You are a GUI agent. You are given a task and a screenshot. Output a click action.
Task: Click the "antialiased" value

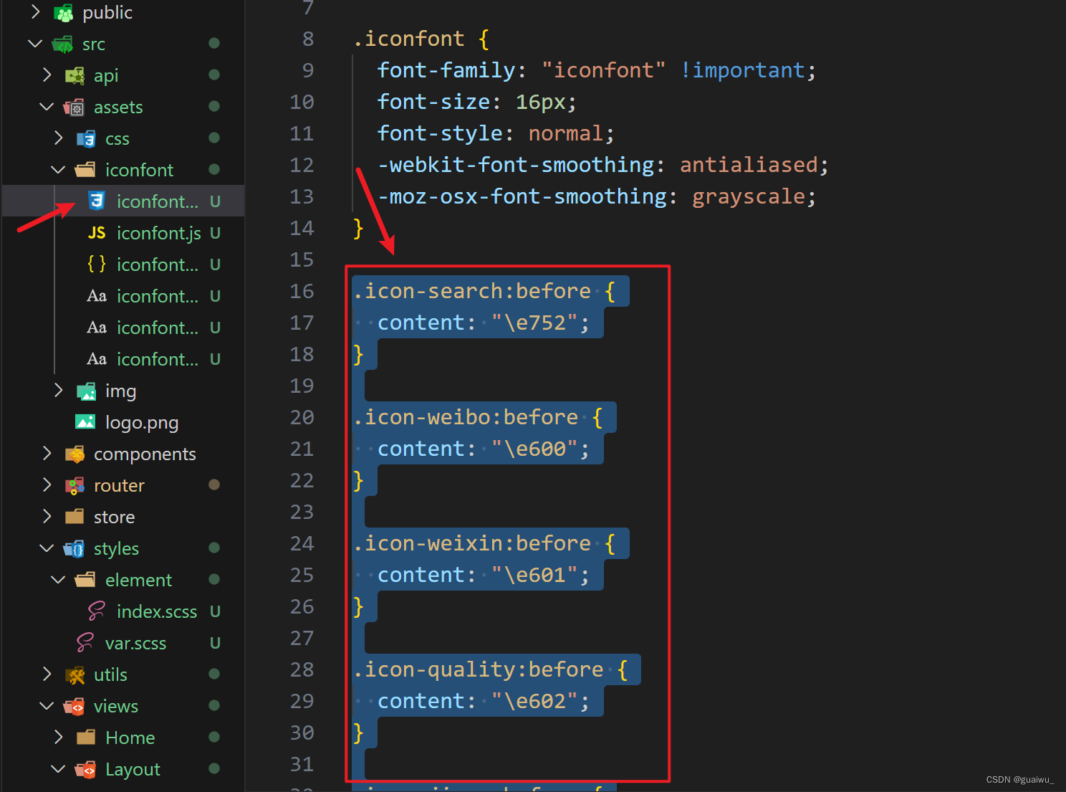click(x=749, y=165)
